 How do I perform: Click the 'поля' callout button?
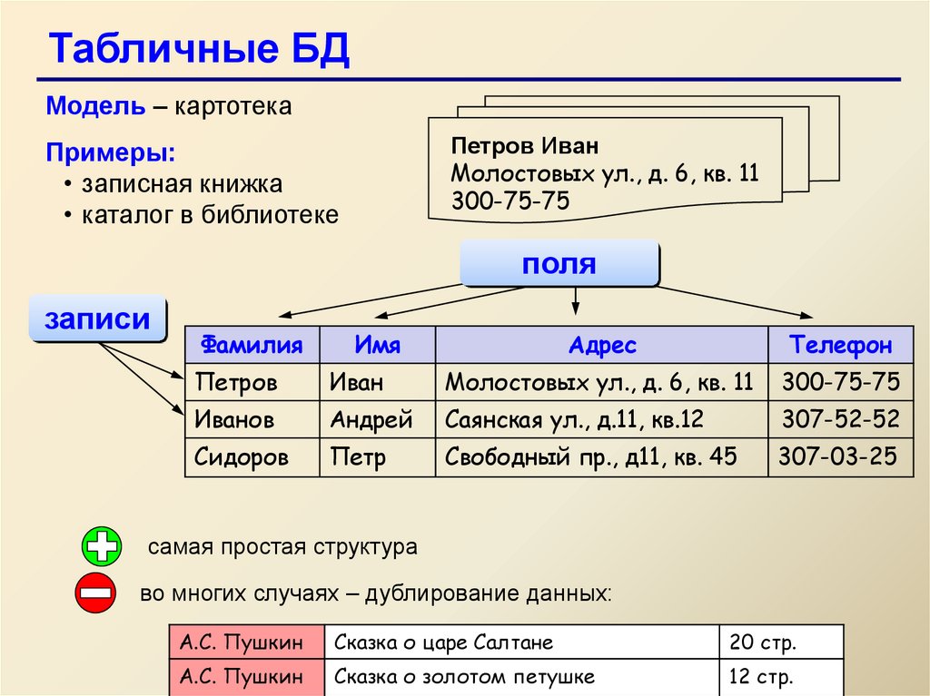click(559, 263)
